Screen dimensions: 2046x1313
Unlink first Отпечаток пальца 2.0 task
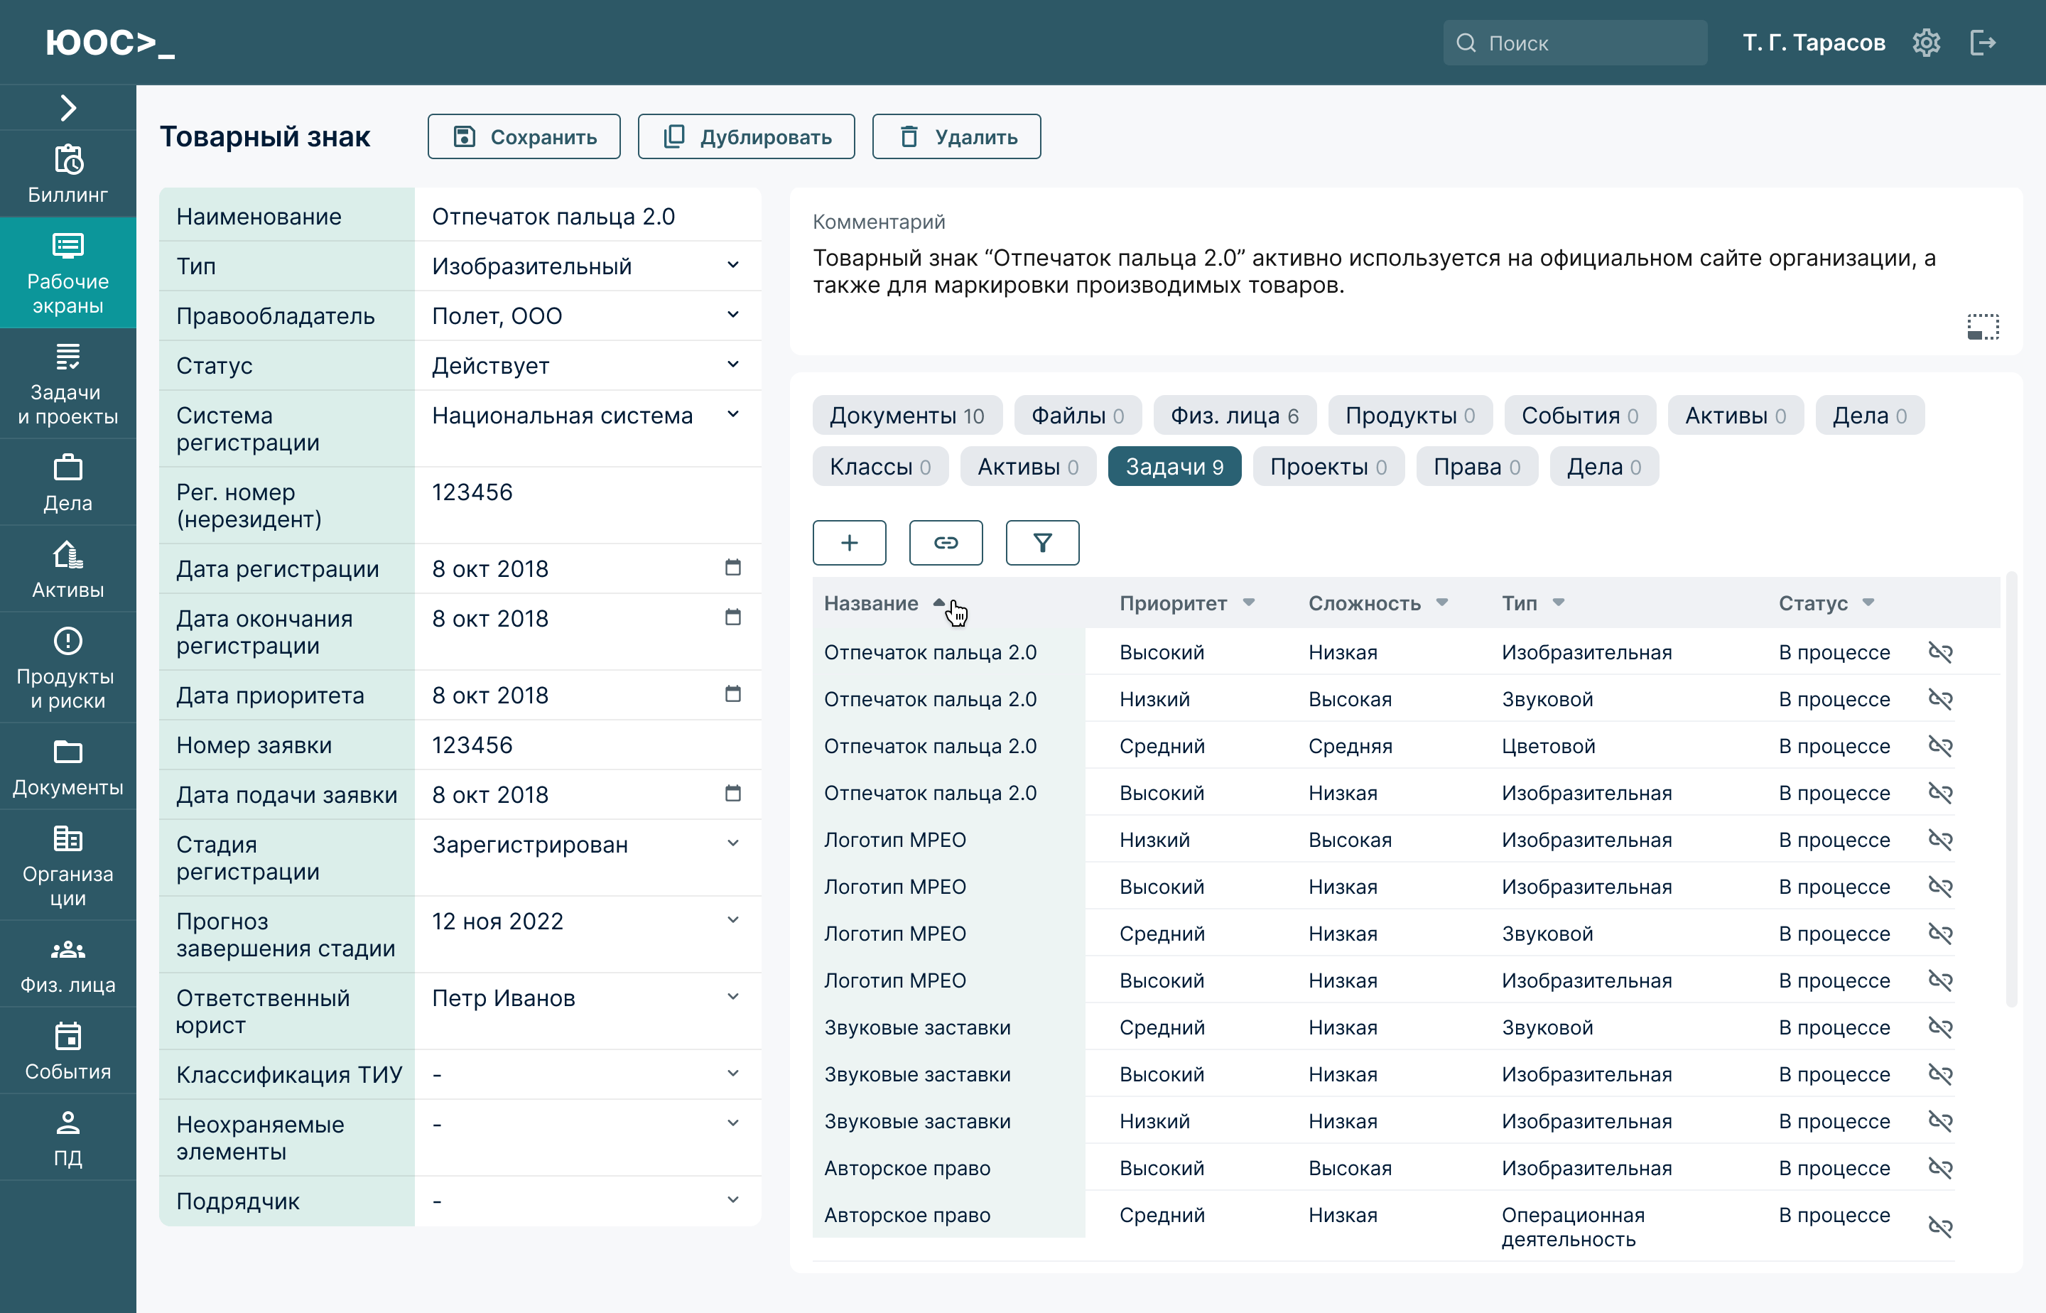point(1940,652)
